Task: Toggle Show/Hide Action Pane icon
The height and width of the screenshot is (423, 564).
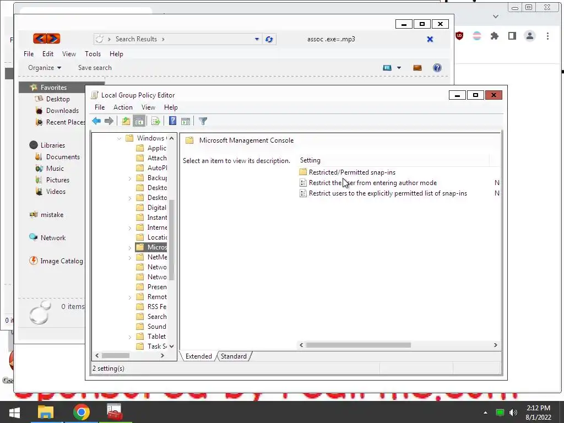Action: coord(186,121)
